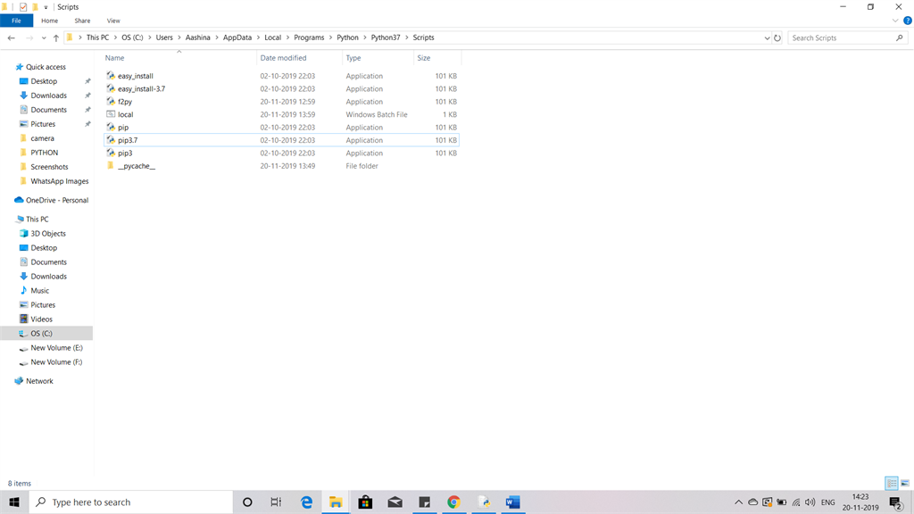
Task: Expand the address bar history dropdown
Action: 767,37
